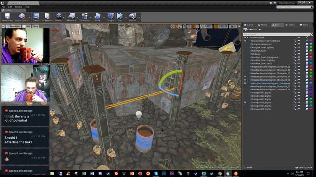The height and width of the screenshot is (177, 316).
Task: Click the Build toolbar icon
Action: pos(98,16)
